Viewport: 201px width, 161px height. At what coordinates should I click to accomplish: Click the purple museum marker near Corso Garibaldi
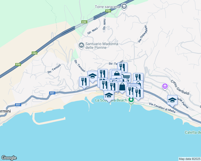(x=165, y=86)
